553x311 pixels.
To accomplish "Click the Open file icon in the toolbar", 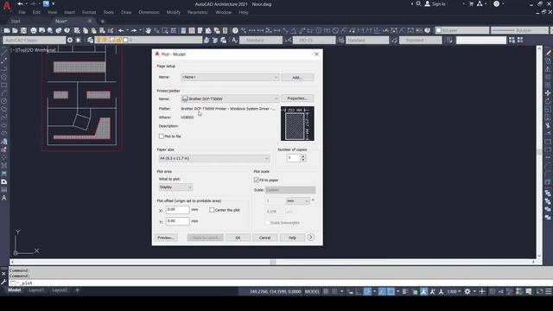I will coord(16,31).
